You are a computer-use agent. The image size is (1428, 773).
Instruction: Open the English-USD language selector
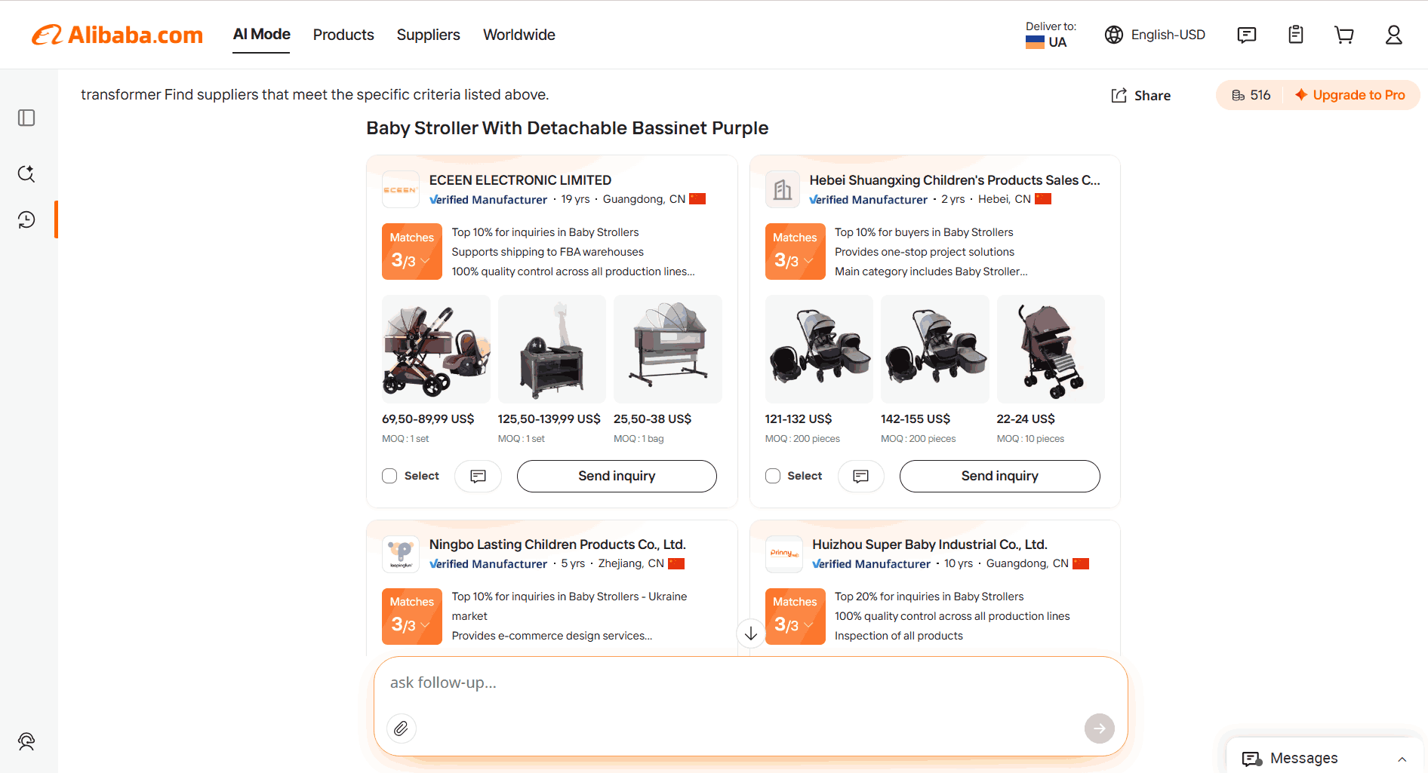point(1156,35)
